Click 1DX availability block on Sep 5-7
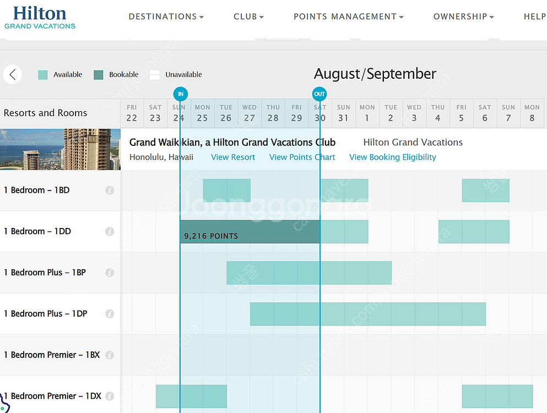Viewport: 547px width, 413px height. point(497,396)
